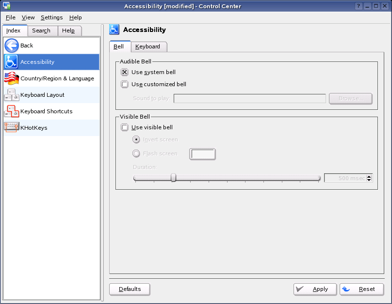Image resolution: width=392 pixels, height=304 pixels.
Task: Click the Keyboard Shortcuts keys icon
Action: tap(12, 111)
